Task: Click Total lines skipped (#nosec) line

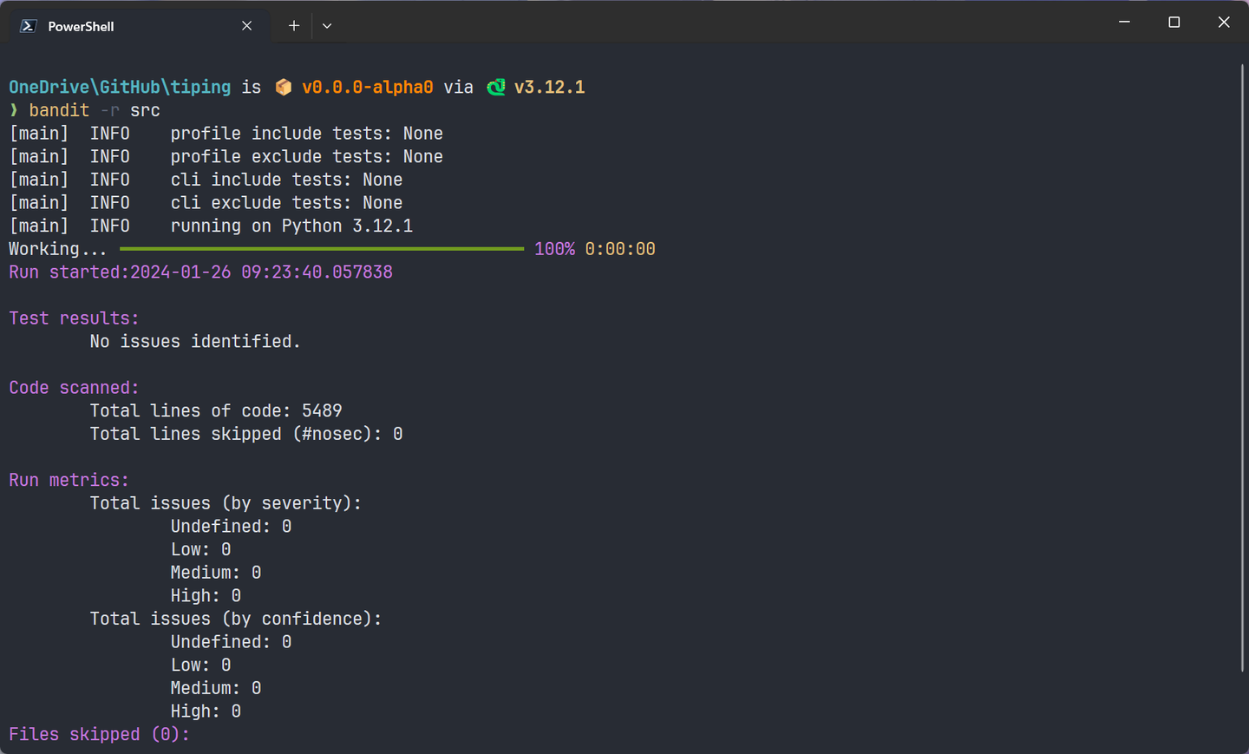Action: [246, 434]
